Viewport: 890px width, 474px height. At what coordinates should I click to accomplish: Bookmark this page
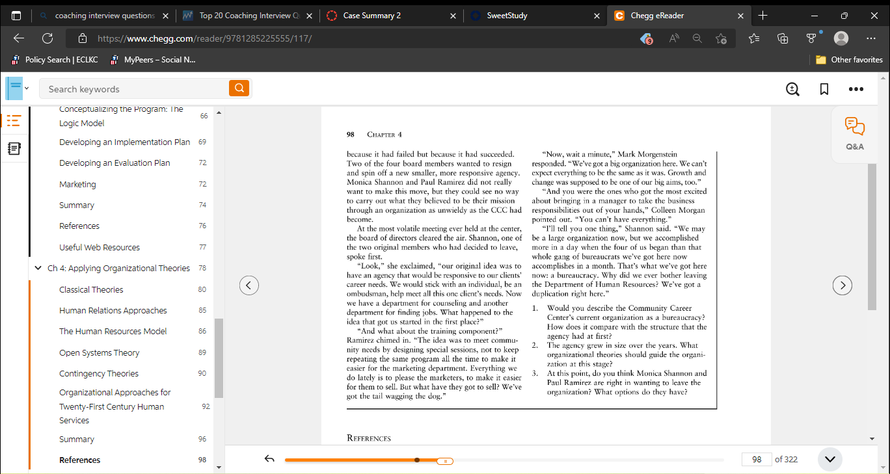[x=824, y=89]
